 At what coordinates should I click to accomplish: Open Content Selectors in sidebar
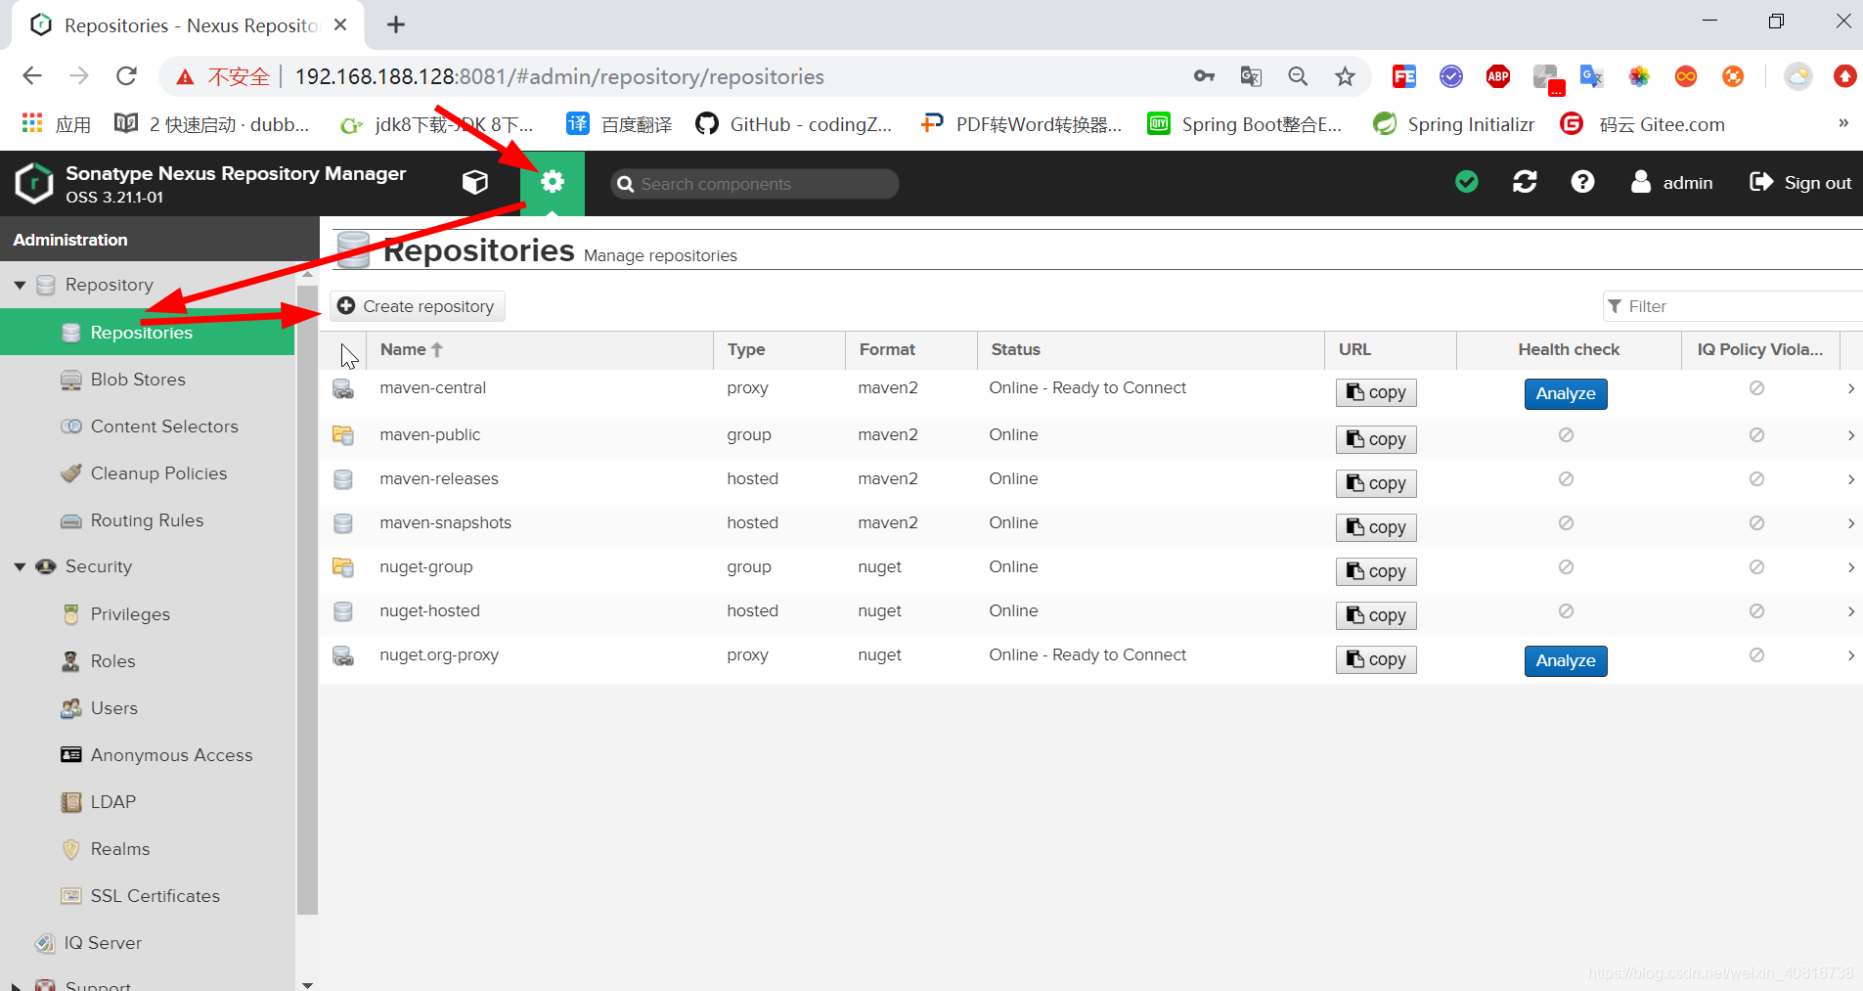147,427
